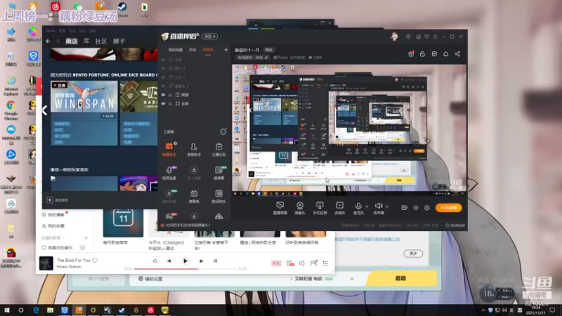Edit the 电竞游戏 category pencil dropdown
562x316 pixels.
click(x=266, y=58)
